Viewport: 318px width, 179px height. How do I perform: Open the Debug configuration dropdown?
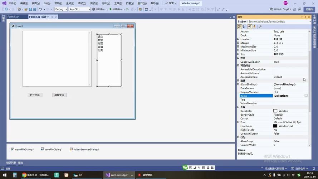[61, 9]
